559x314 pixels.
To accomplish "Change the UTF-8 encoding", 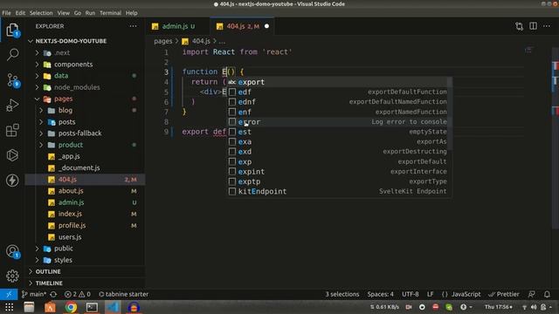I will pos(411,295).
